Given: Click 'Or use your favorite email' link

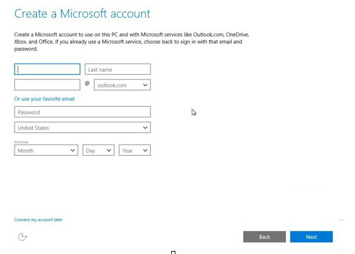Looking at the screenshot, I should pyautogui.click(x=44, y=99).
